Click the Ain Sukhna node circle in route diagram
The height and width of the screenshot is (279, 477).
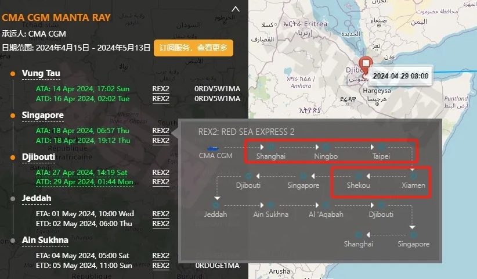click(271, 205)
